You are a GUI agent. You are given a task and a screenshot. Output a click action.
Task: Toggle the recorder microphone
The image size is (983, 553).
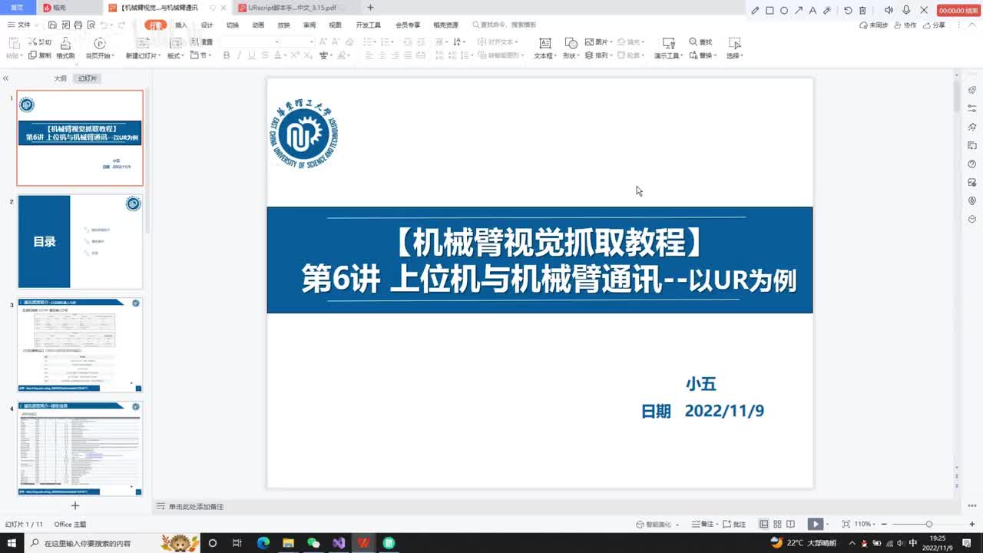[x=906, y=10]
